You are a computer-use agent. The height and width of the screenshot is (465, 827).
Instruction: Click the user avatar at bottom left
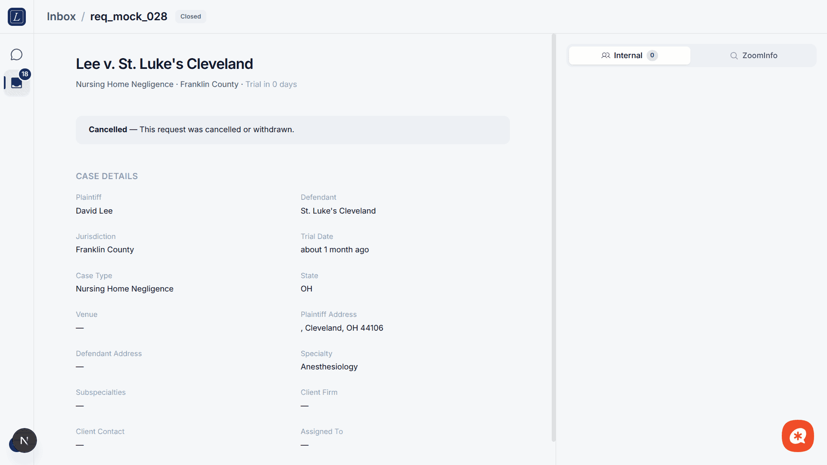(x=23, y=440)
